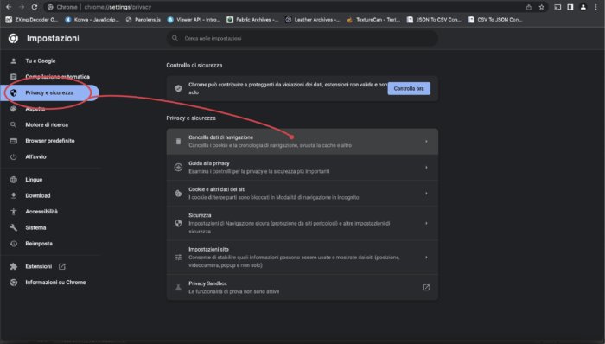Open the CSV To JSON bookmark
Screen dimensions: 605x344
tap(495, 20)
